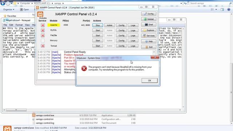
Task: Click the Notepad title bar icon
Action: click(4, 20)
